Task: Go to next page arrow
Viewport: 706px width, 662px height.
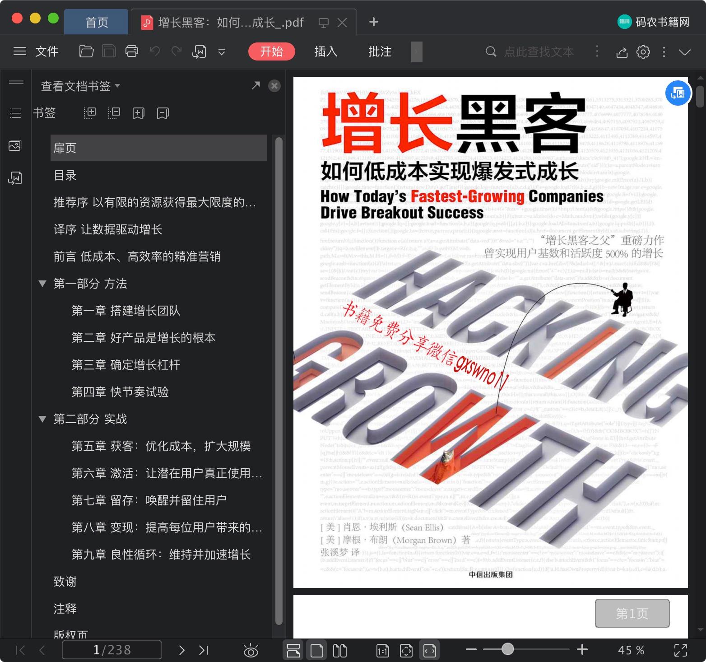Action: [181, 650]
